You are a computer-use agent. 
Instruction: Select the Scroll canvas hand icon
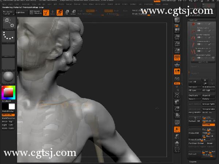pos(177,30)
